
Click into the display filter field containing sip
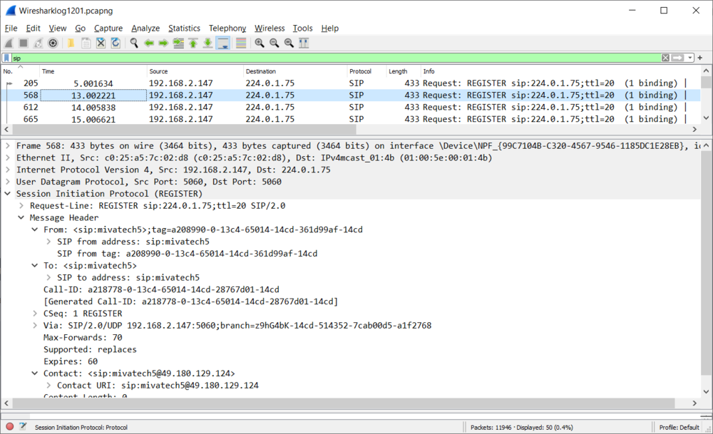tap(336, 58)
